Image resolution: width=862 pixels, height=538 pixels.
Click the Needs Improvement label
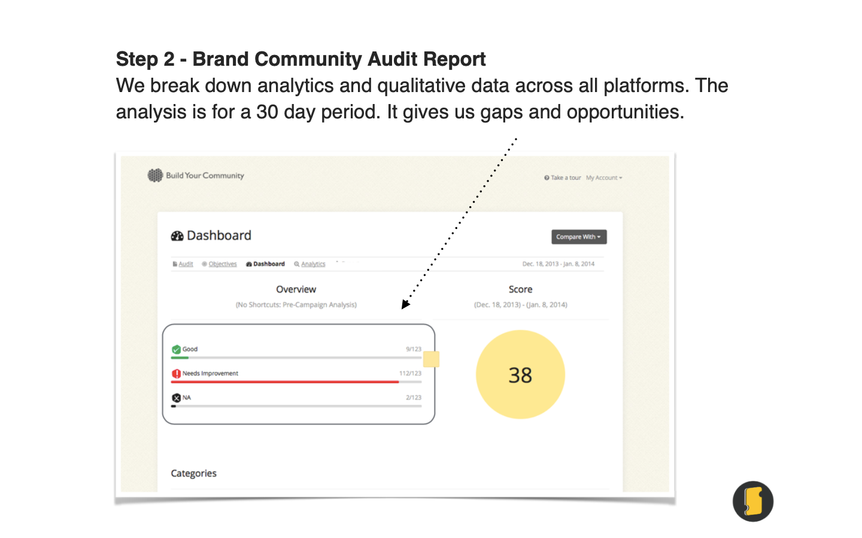click(210, 373)
